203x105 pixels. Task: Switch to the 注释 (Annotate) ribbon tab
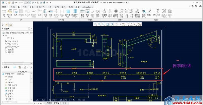(25, 7)
